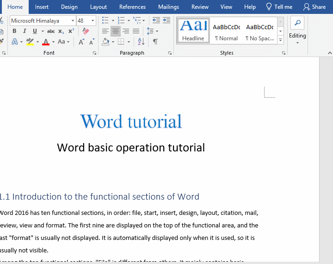Expand bullets library dropdown arrow

[x=113, y=21]
